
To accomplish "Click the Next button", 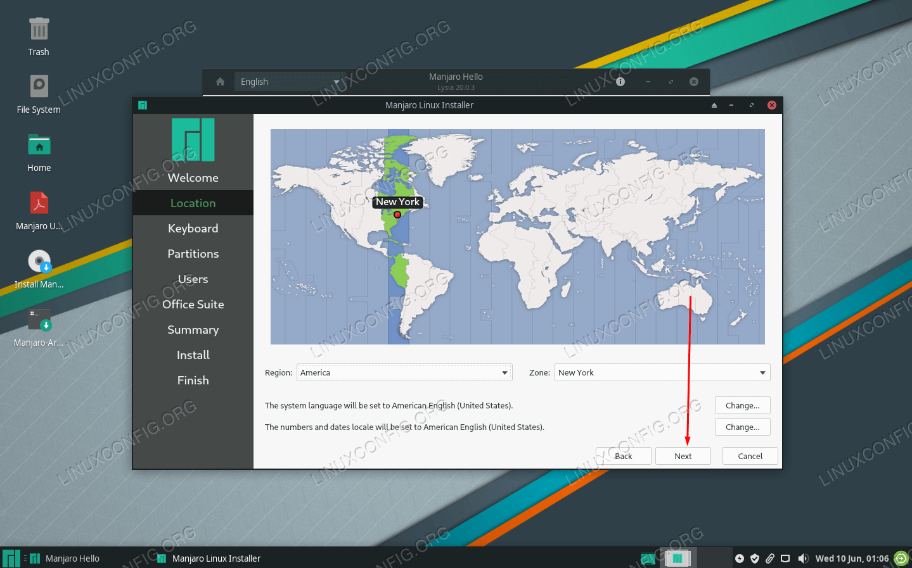I will [x=683, y=456].
